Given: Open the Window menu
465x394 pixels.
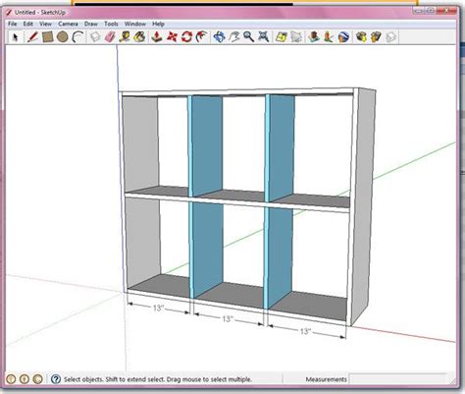Looking at the screenshot, I should coord(135,24).
